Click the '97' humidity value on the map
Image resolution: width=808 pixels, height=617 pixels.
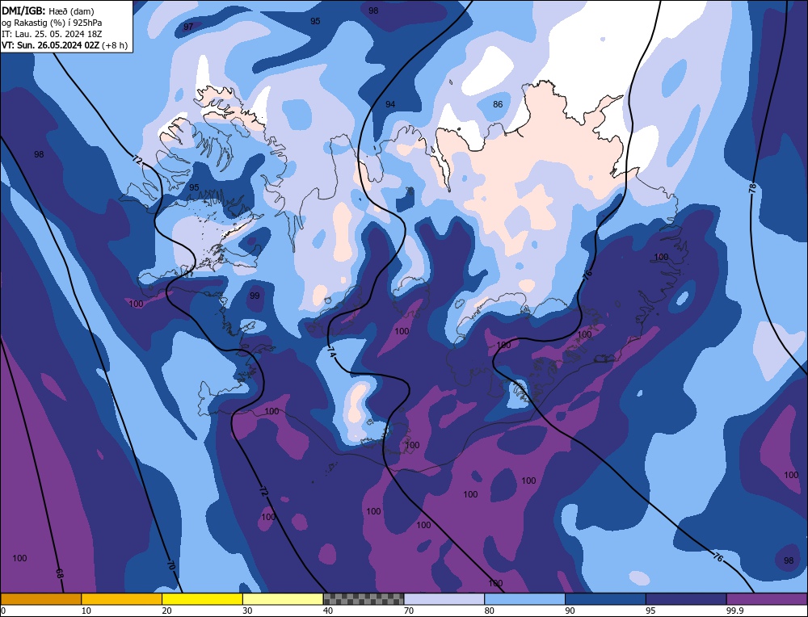(x=188, y=27)
